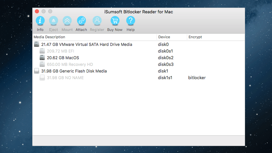The image size is (272, 153).
Task: Click the disk0s2 device cell
Action: coord(166,58)
